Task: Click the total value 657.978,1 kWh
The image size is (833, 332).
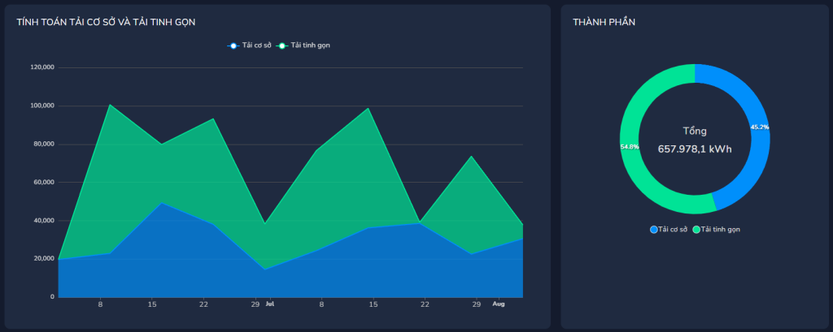Action: coord(695,149)
